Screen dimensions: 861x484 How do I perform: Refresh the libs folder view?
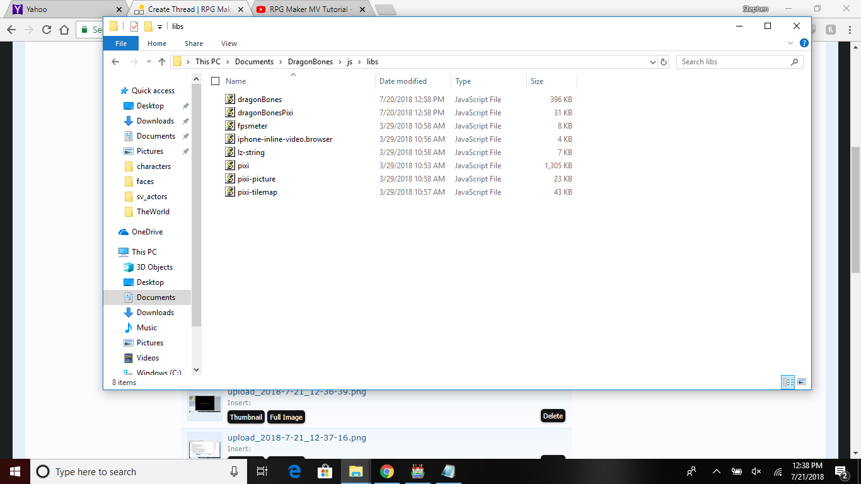664,62
